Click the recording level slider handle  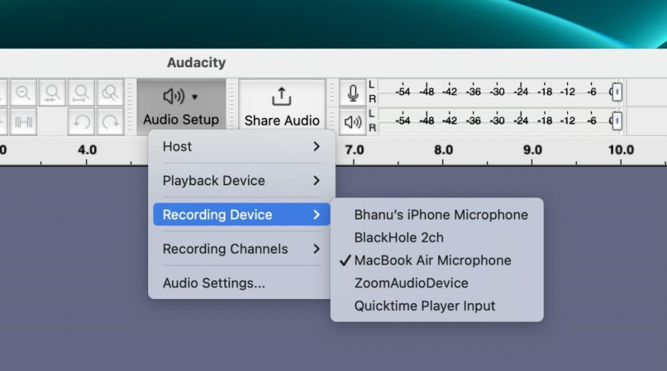point(617,92)
